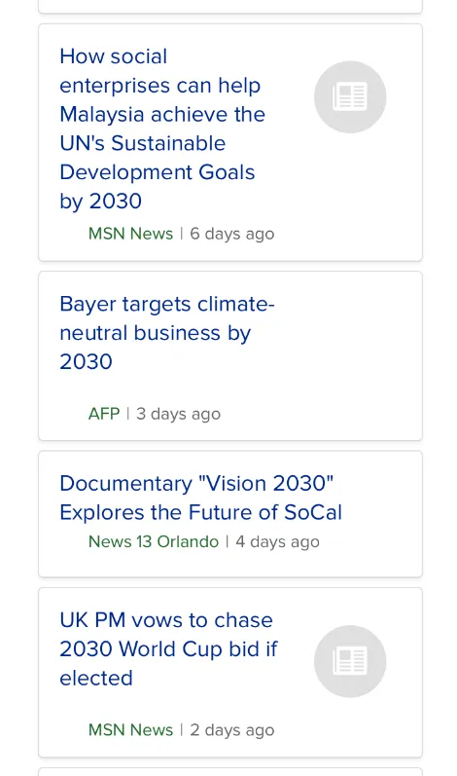Open 'UK PM vows to chase 2030 World Cup bid'
This screenshot has width=457, height=776.
click(x=168, y=648)
